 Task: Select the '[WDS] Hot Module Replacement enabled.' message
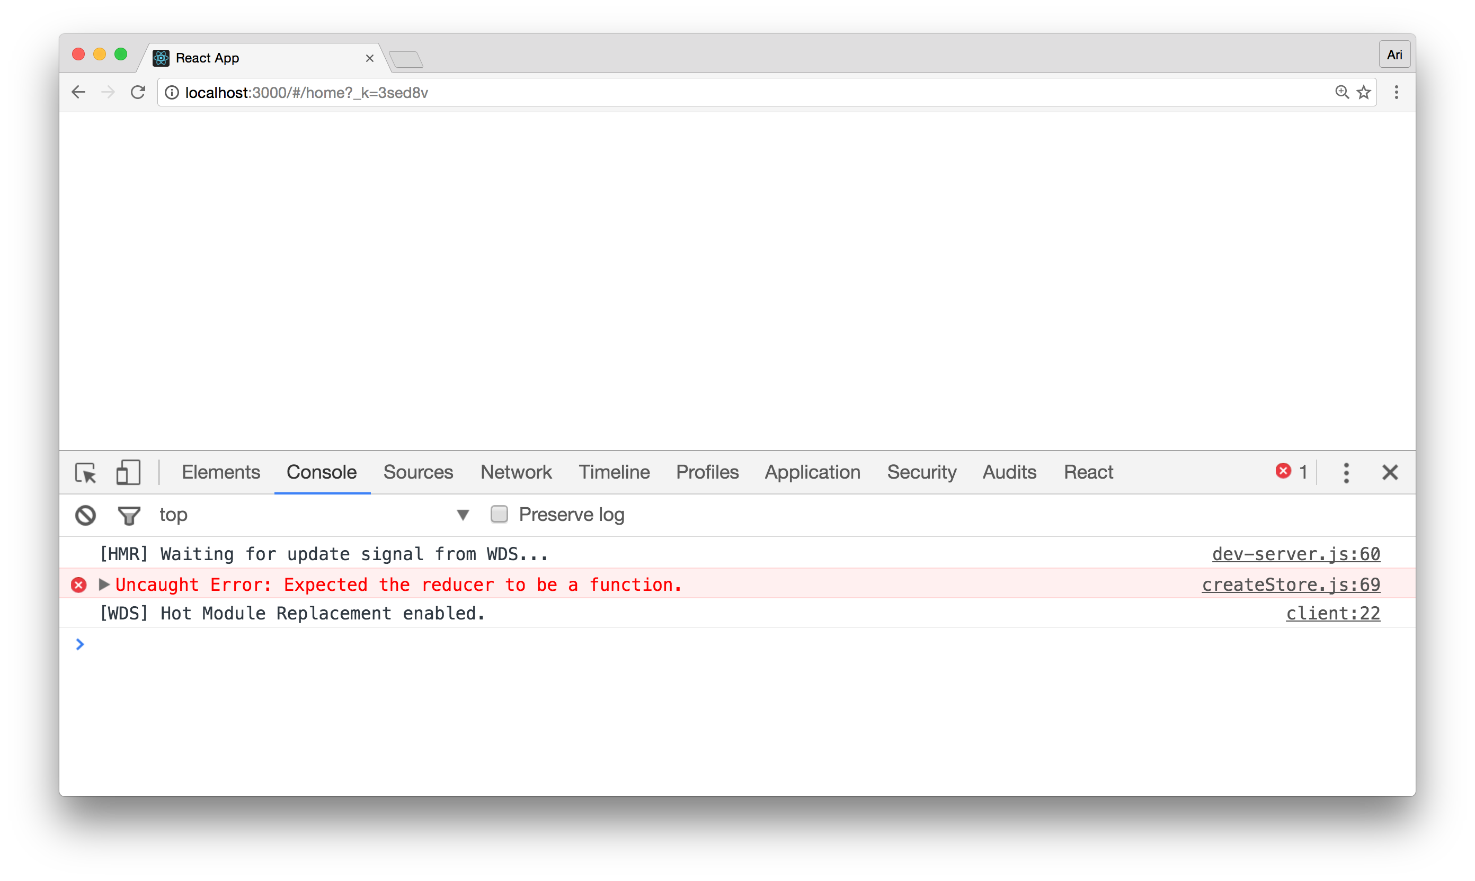292,613
